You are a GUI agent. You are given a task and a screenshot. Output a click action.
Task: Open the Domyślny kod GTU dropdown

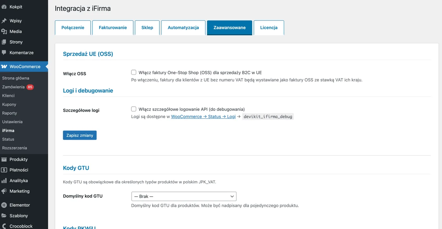(x=184, y=196)
